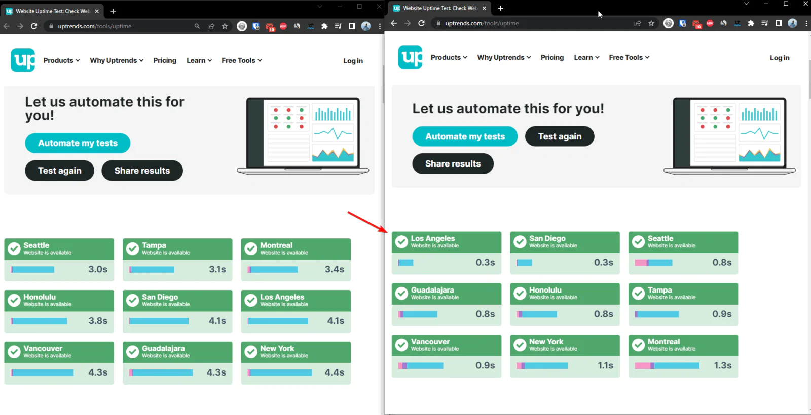This screenshot has height=415, width=811.
Task: Click the Uptrends logo in the left window
Action: 23,60
